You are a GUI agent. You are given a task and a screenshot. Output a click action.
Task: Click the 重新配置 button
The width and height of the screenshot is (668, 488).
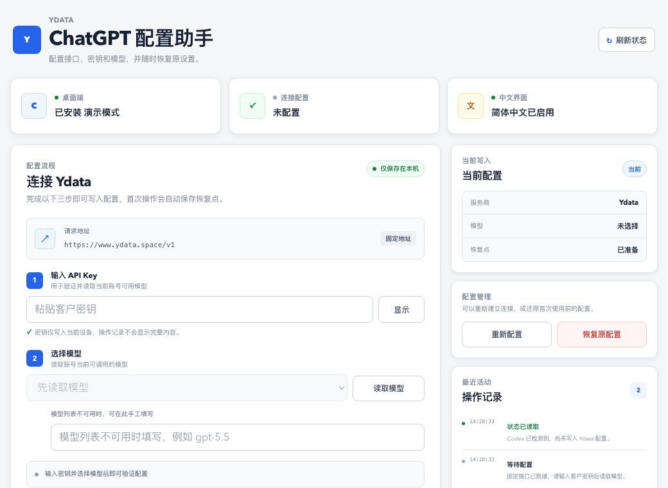tap(507, 335)
